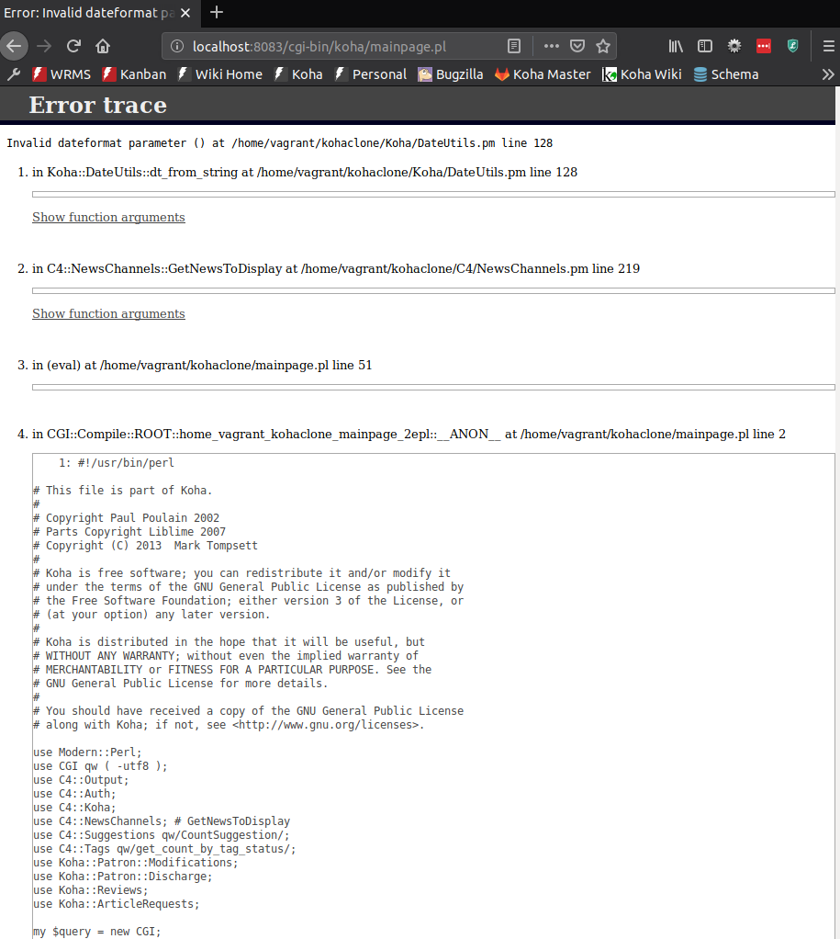Open the Library icon in toolbar
840x939 pixels.
coord(676,46)
